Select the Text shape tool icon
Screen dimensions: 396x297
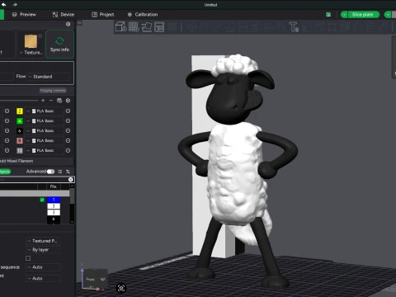pos(294,27)
